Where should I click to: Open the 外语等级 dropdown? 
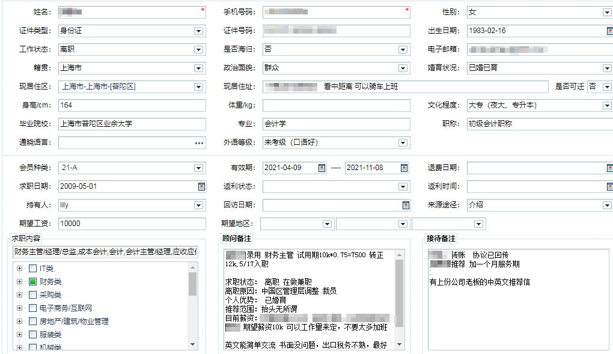403,143
